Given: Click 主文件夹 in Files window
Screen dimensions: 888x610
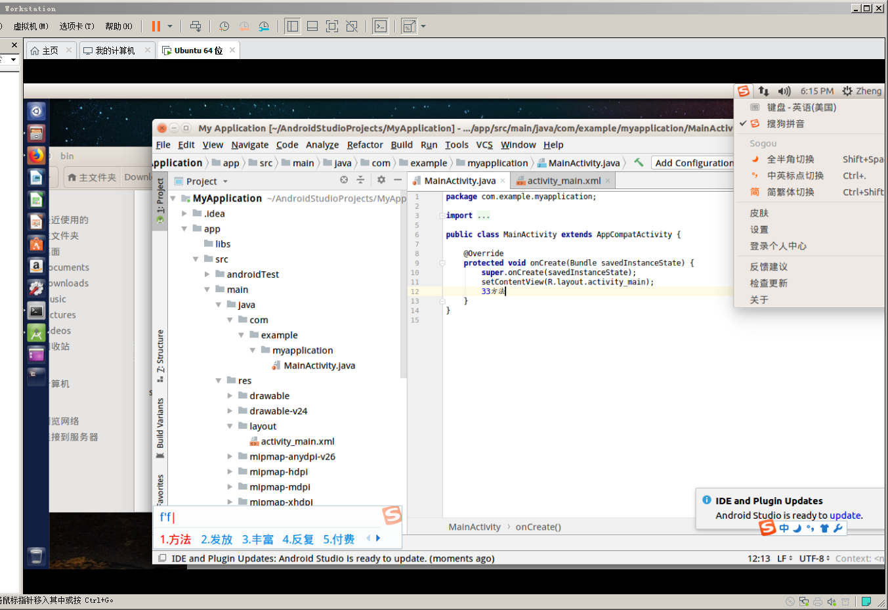Looking at the screenshot, I should coord(92,177).
